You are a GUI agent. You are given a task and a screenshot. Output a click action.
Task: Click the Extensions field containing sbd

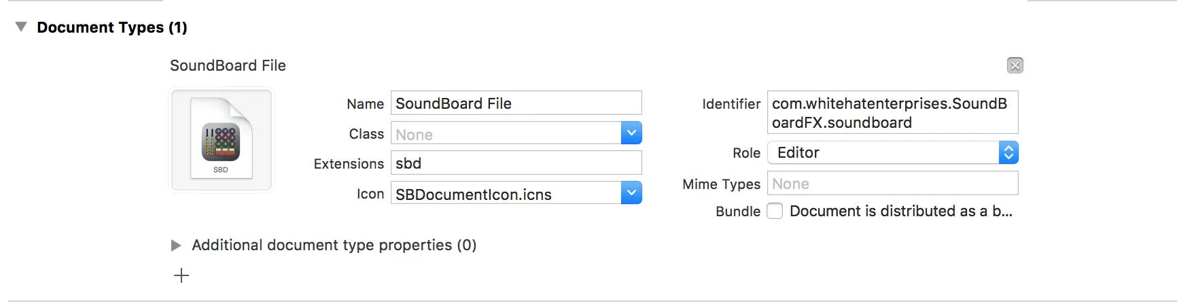(516, 163)
